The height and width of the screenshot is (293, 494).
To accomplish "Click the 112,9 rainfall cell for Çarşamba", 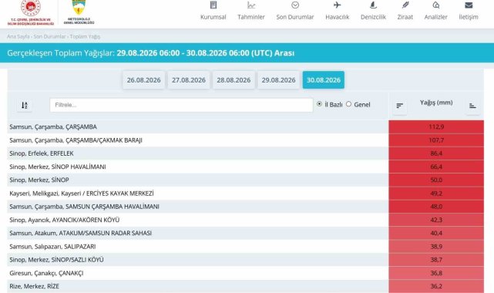I will tap(436, 126).
